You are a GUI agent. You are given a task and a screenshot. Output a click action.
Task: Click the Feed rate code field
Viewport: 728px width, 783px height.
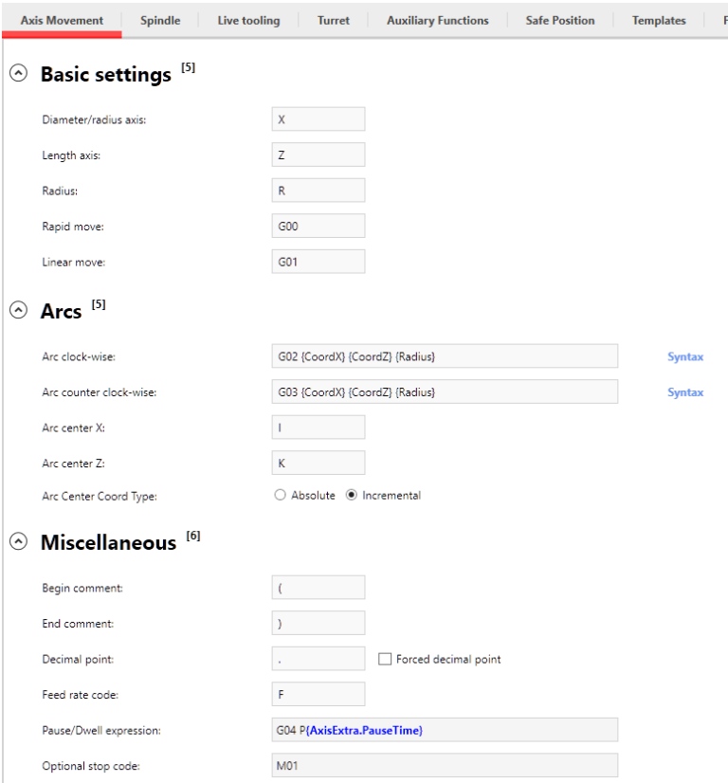tap(318, 694)
